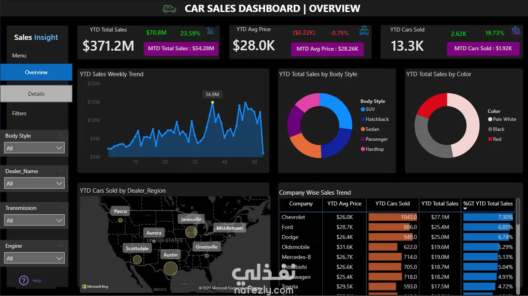The width and height of the screenshot is (528, 296).
Task: Sort by YTD Total Sales column header
Action: [440, 203]
